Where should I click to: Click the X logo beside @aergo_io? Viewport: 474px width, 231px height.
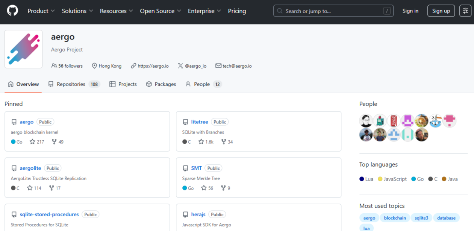[x=180, y=66]
